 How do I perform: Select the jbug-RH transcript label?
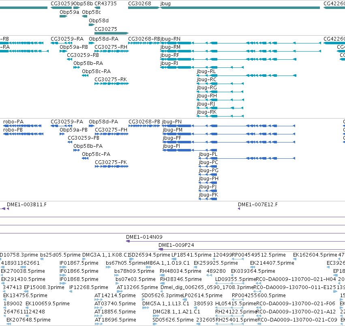coord(207,96)
